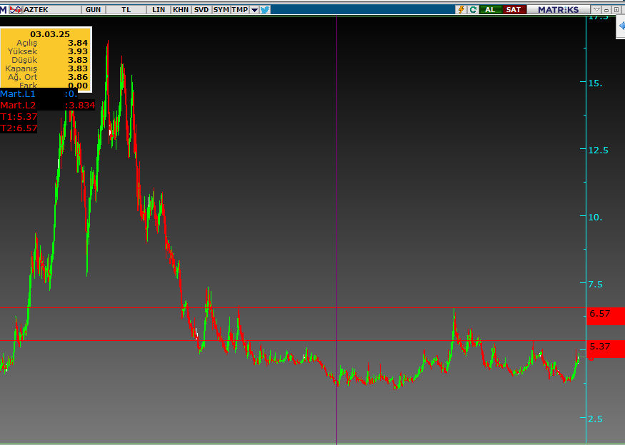Click the MATRIKS logo button
The height and width of the screenshot is (445, 625).
click(558, 9)
